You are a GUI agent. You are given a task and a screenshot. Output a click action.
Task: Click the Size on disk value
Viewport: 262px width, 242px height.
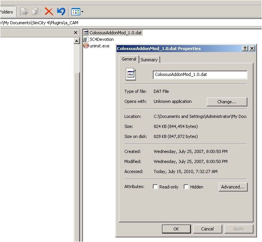[176, 136]
